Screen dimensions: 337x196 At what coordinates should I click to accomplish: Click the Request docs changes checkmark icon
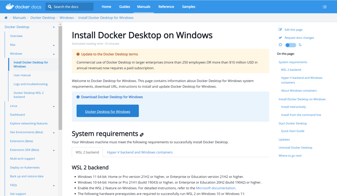point(280,38)
